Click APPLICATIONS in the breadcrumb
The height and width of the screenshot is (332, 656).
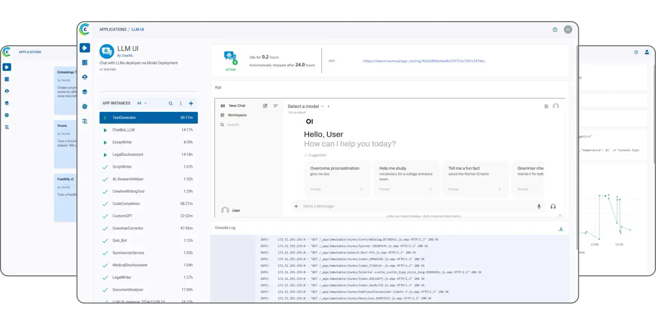pos(113,29)
